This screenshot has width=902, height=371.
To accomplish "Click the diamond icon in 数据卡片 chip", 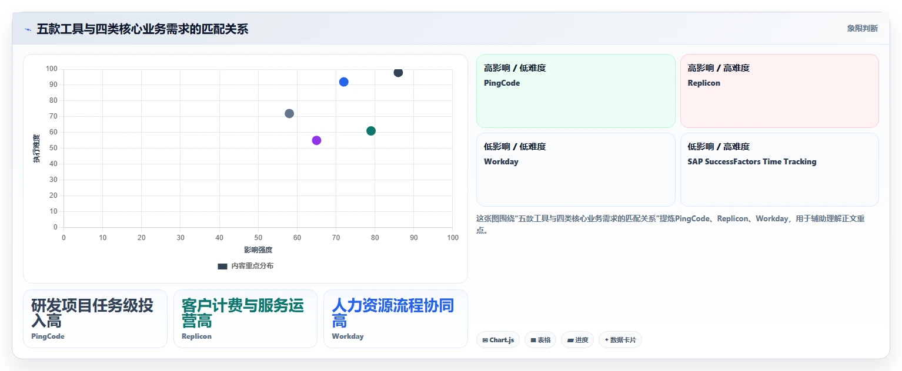I will [606, 340].
